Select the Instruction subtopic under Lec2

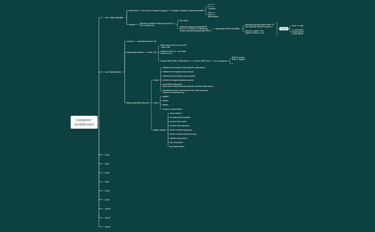click(x=133, y=10)
